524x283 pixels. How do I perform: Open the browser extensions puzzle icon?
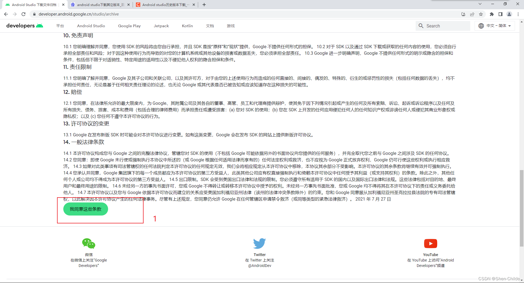pos(492,14)
